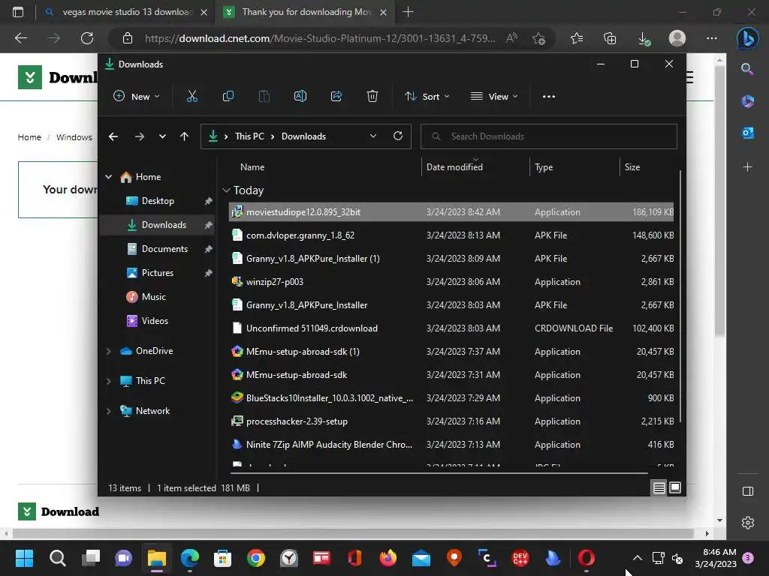Viewport: 769px width, 576px height.
Task: Switch to large thumbnails view icon
Action: pyautogui.click(x=675, y=487)
